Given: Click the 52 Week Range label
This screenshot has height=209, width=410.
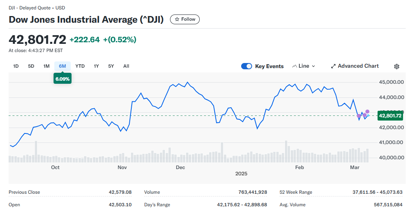Looking at the screenshot, I should point(296,192).
